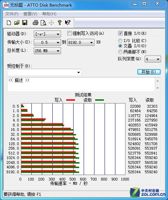Open the 256 MB total length dropdown
The width and height of the screenshot is (168, 200).
click(x=47, y=51)
